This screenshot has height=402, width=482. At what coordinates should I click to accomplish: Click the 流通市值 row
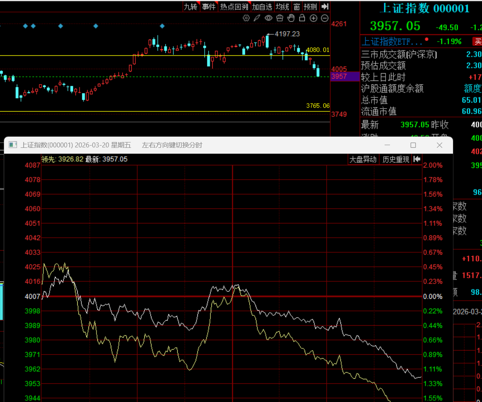[x=421, y=111]
